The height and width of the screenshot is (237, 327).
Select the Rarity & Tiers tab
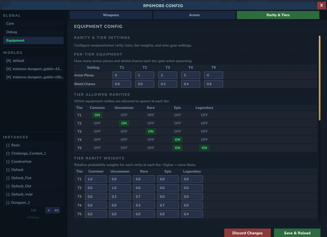[x=278, y=15]
